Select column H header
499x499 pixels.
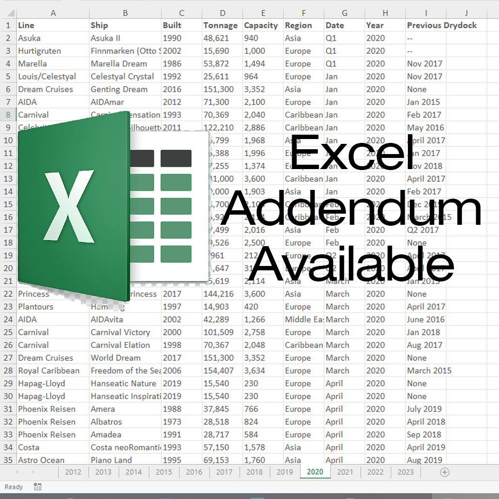click(385, 13)
